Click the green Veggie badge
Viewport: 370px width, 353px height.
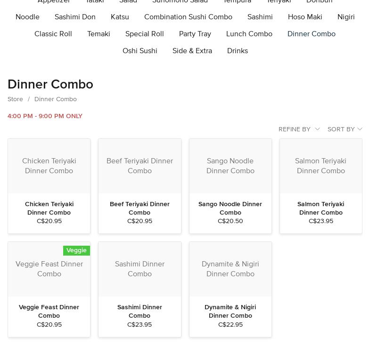pyautogui.click(x=76, y=250)
